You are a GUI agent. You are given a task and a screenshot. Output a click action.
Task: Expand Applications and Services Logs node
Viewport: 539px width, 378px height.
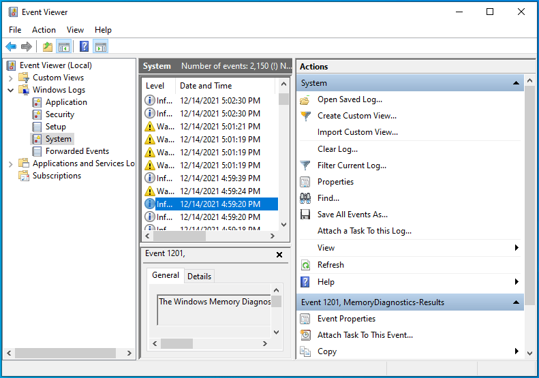[x=11, y=164]
